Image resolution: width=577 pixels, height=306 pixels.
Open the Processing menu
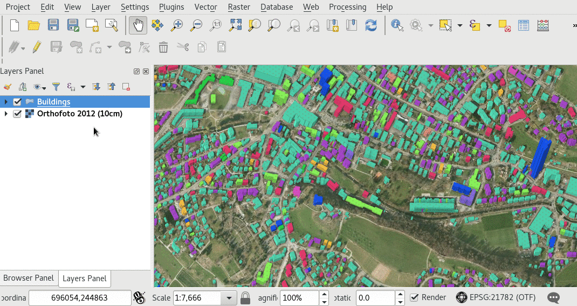pos(347,7)
